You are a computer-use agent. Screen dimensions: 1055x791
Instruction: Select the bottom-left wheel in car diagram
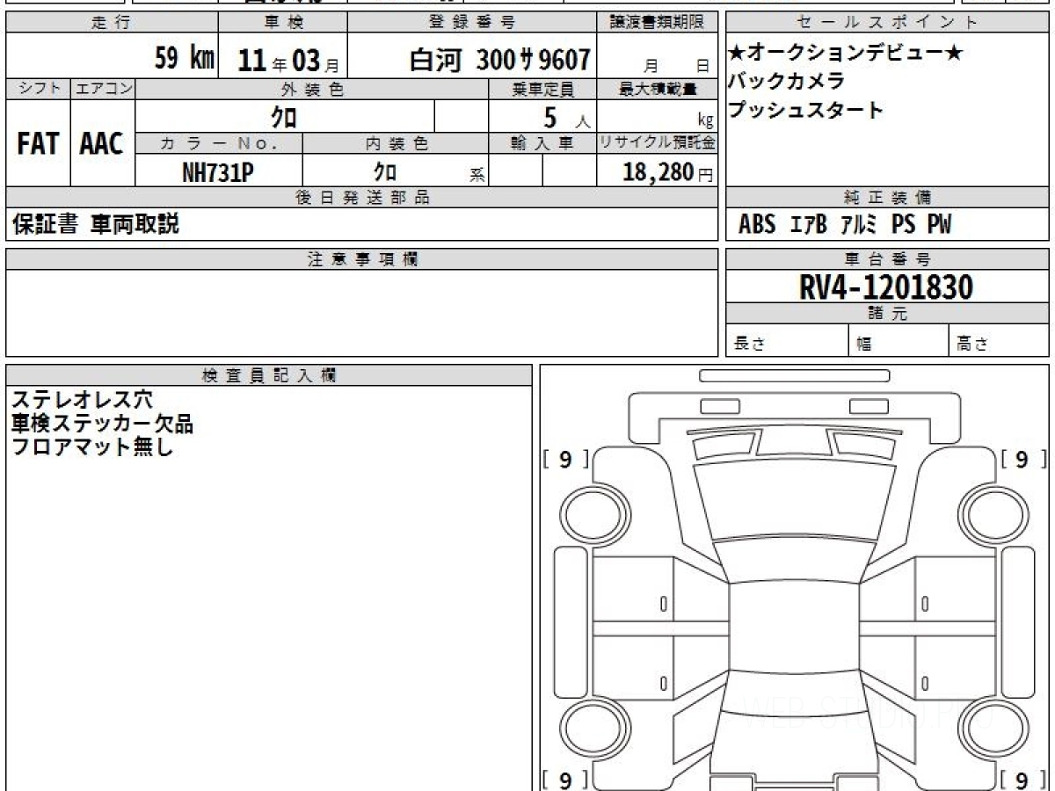click(x=586, y=729)
